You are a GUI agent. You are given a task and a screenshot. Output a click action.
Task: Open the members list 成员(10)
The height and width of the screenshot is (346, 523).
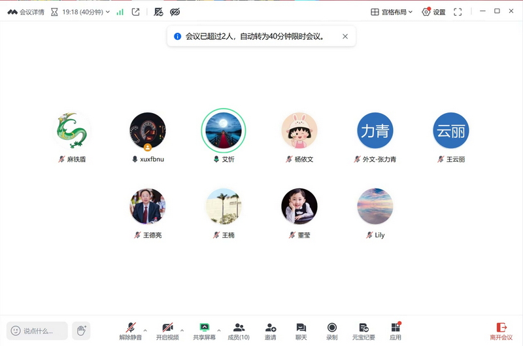tap(239, 331)
